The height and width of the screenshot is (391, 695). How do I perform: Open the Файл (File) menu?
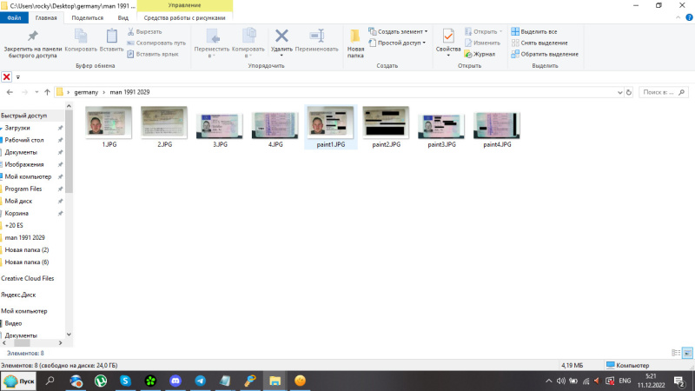(x=14, y=17)
